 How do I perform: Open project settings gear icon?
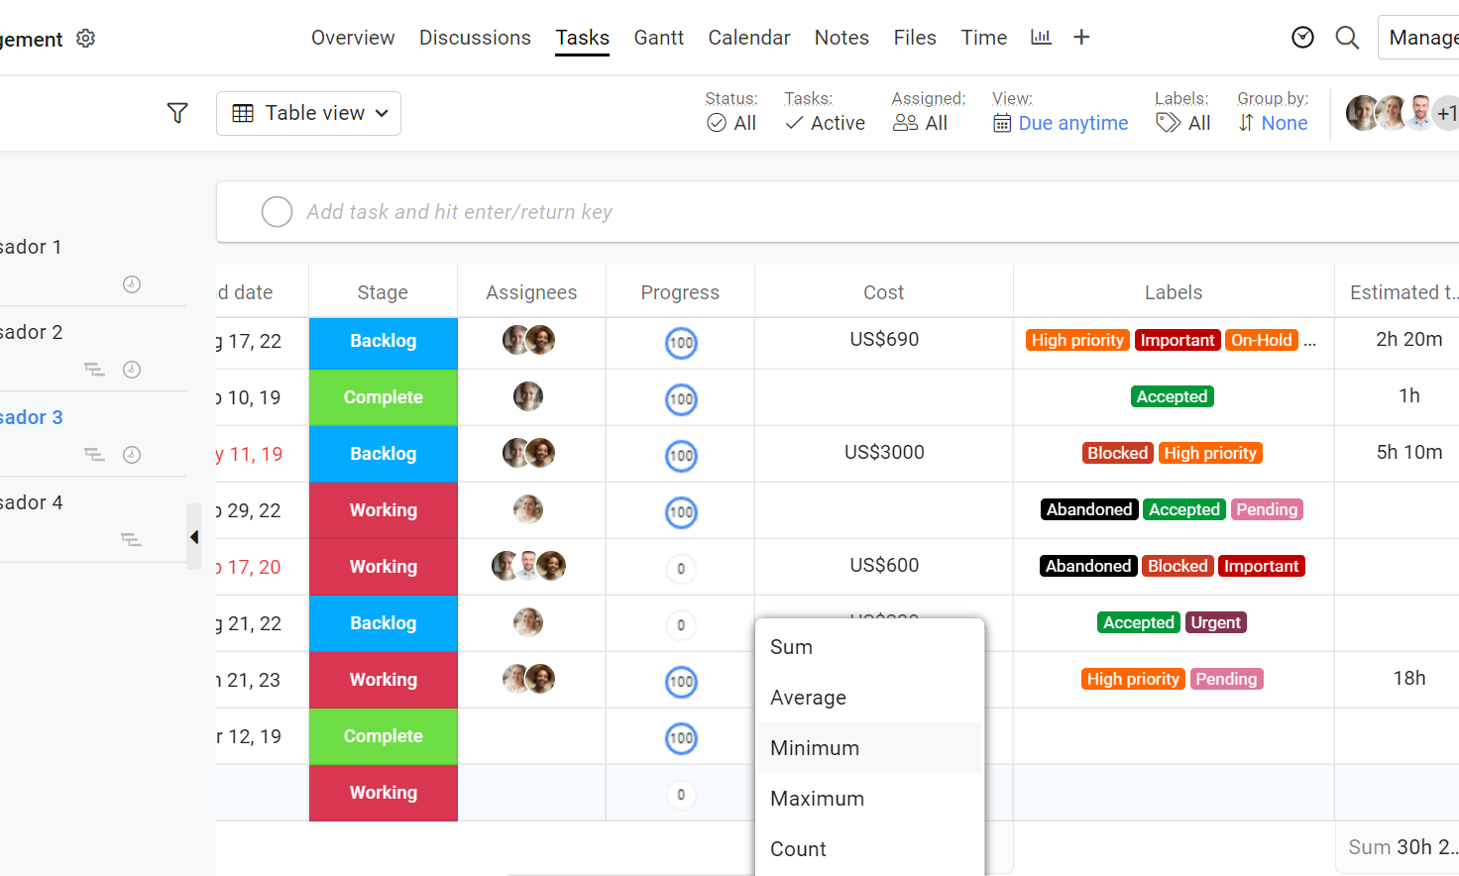pyautogui.click(x=86, y=38)
